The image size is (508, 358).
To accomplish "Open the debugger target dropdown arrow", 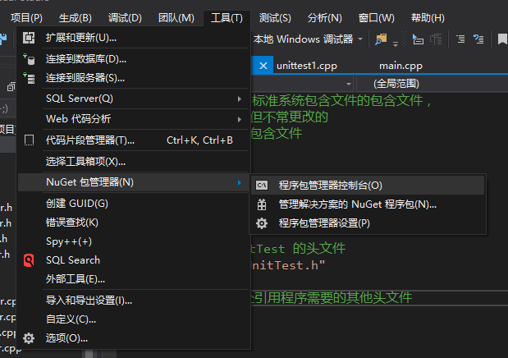I will point(360,39).
